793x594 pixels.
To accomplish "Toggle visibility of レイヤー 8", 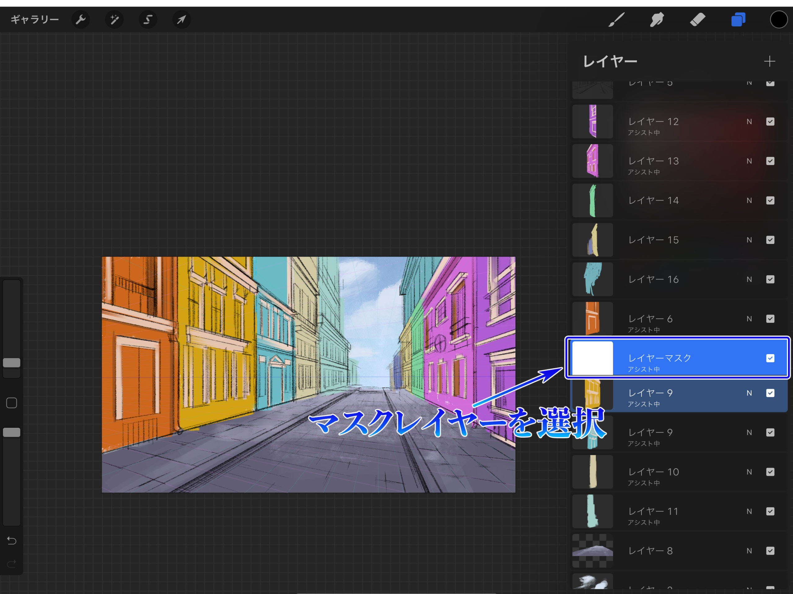I will (x=770, y=551).
